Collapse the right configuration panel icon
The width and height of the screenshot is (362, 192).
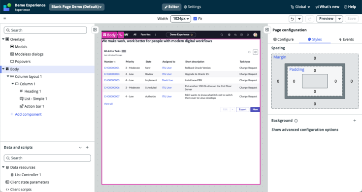pyautogui.click(x=267, y=30)
